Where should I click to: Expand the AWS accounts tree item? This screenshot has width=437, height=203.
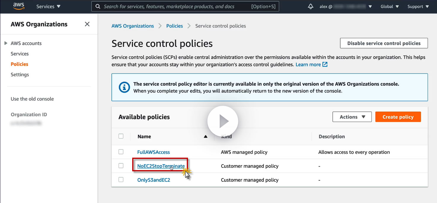click(x=6, y=43)
